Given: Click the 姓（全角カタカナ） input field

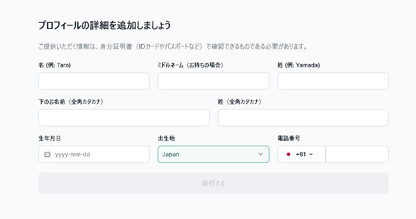Looking at the screenshot, I should pos(303,118).
